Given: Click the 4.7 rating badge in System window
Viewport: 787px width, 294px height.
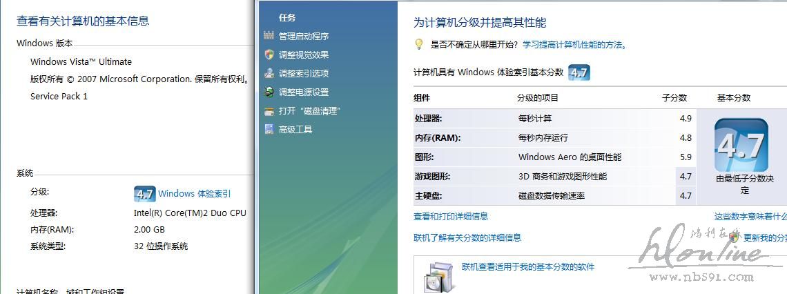Looking at the screenshot, I should 144,194.
